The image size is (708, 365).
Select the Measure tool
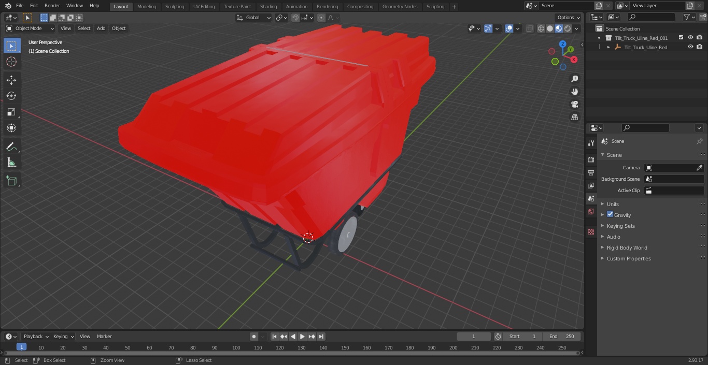(11, 163)
